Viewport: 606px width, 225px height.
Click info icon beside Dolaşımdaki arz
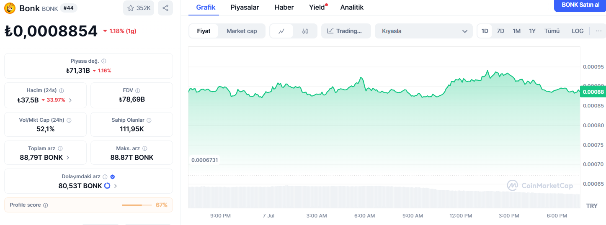[105, 176]
